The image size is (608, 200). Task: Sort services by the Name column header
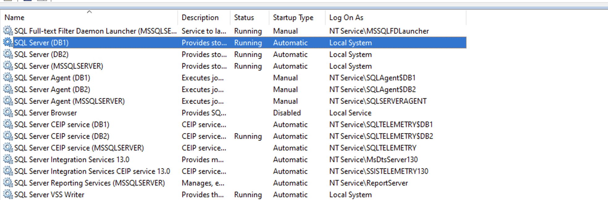(15, 18)
